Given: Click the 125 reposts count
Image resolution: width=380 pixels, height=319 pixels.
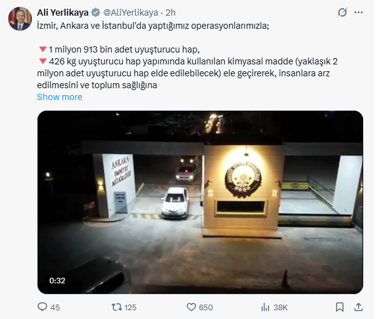Looking at the screenshot, I should coord(130,307).
